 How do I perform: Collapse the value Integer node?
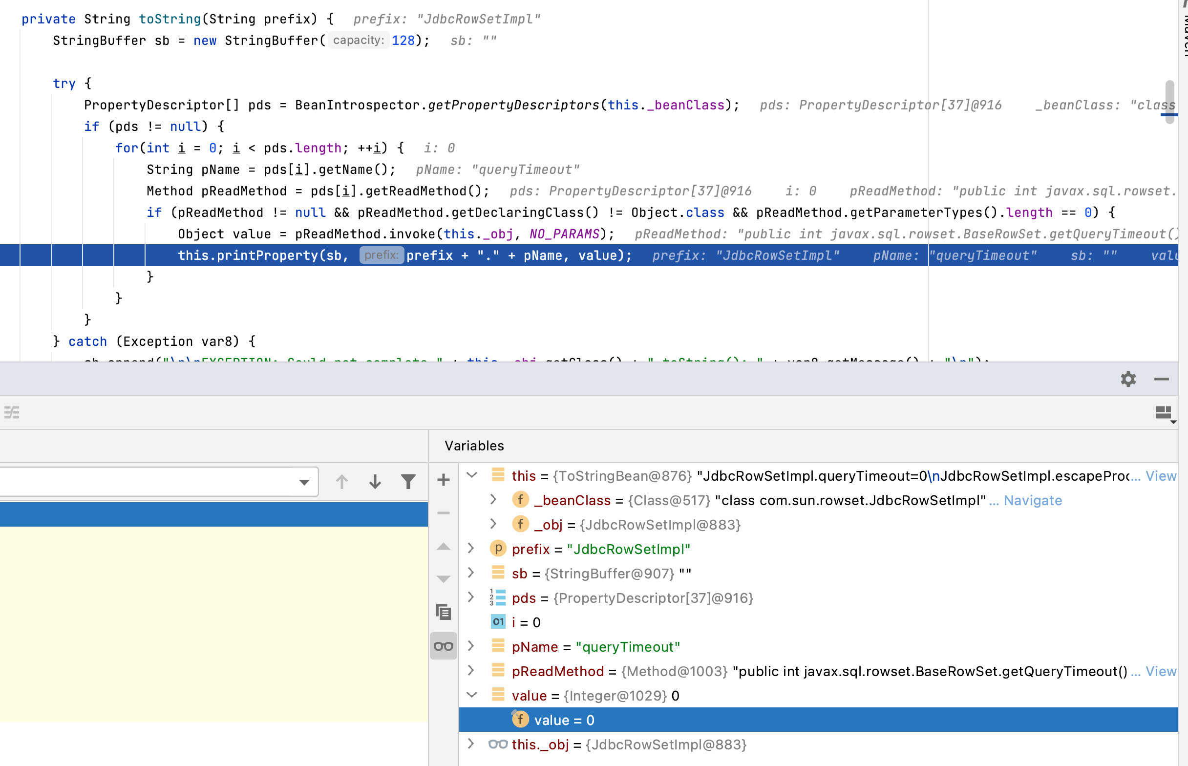(x=472, y=695)
